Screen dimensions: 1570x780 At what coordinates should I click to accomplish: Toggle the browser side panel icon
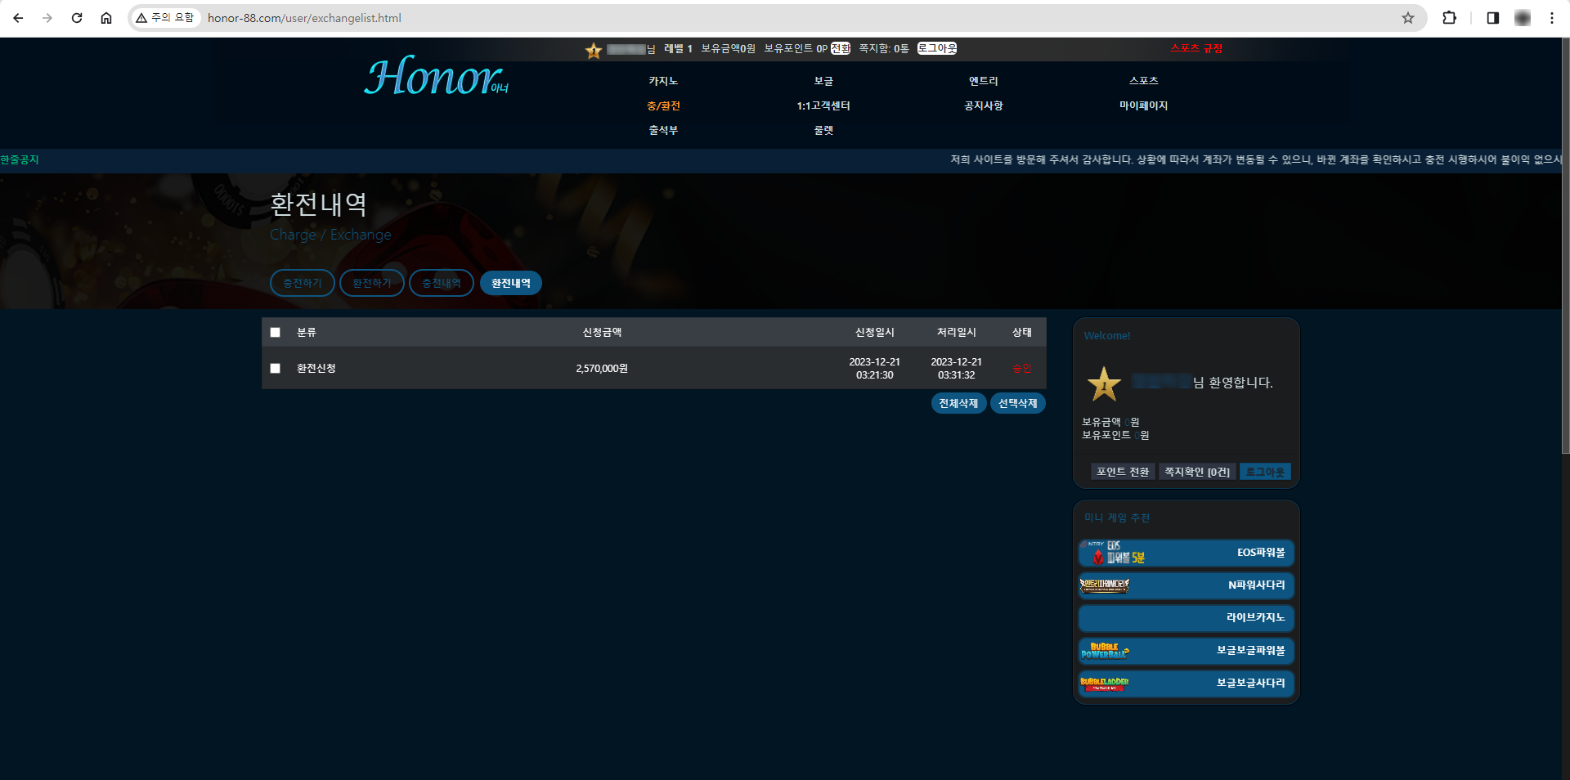[x=1492, y=18]
